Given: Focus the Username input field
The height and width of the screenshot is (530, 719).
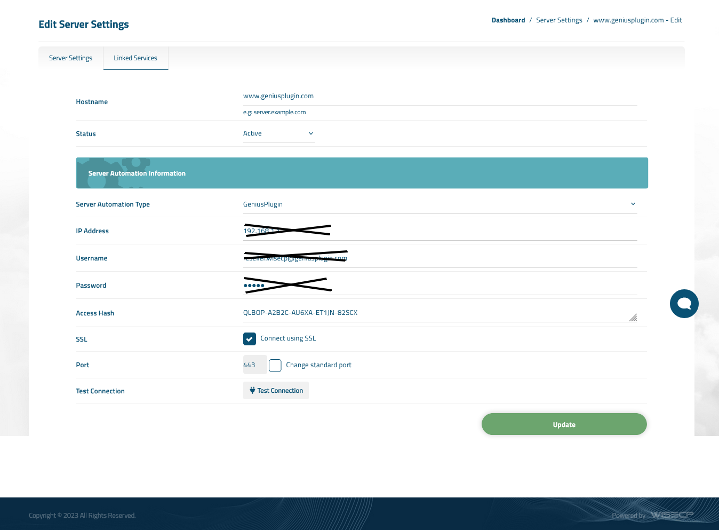Looking at the screenshot, I should pos(440,258).
